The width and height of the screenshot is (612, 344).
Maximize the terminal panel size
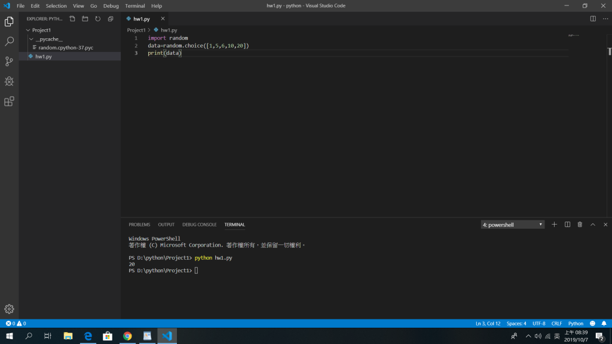[592, 225]
